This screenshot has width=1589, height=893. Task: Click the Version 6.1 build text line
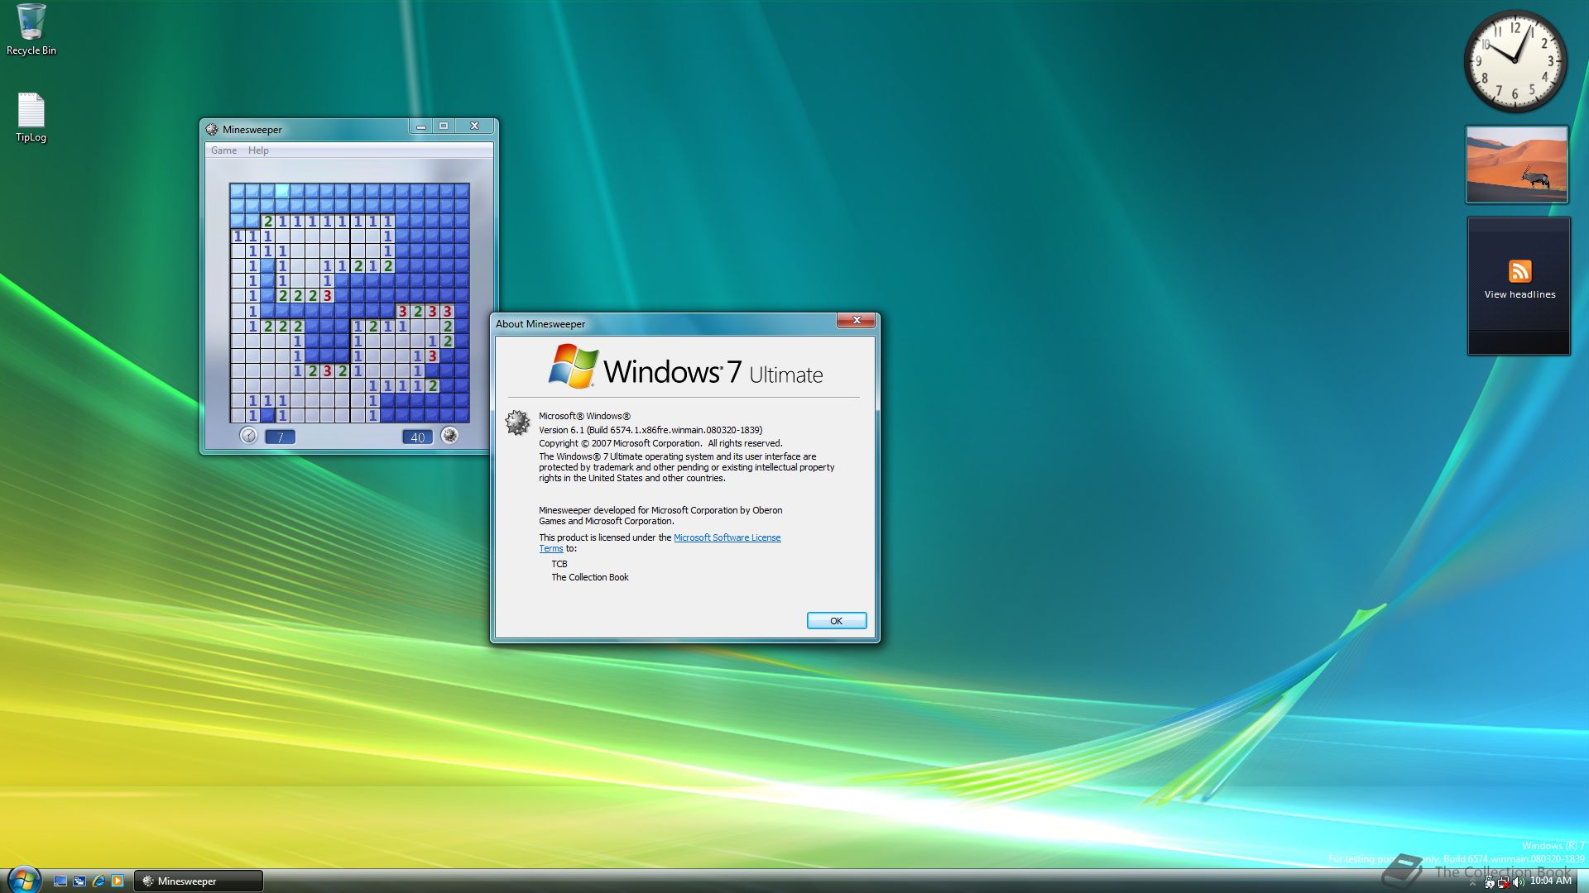(650, 430)
